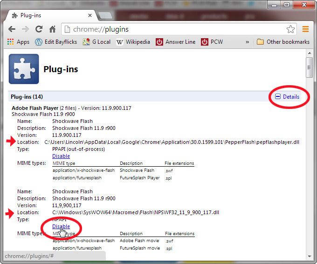
Task: Open the PCW bookmark
Action: tap(212, 42)
